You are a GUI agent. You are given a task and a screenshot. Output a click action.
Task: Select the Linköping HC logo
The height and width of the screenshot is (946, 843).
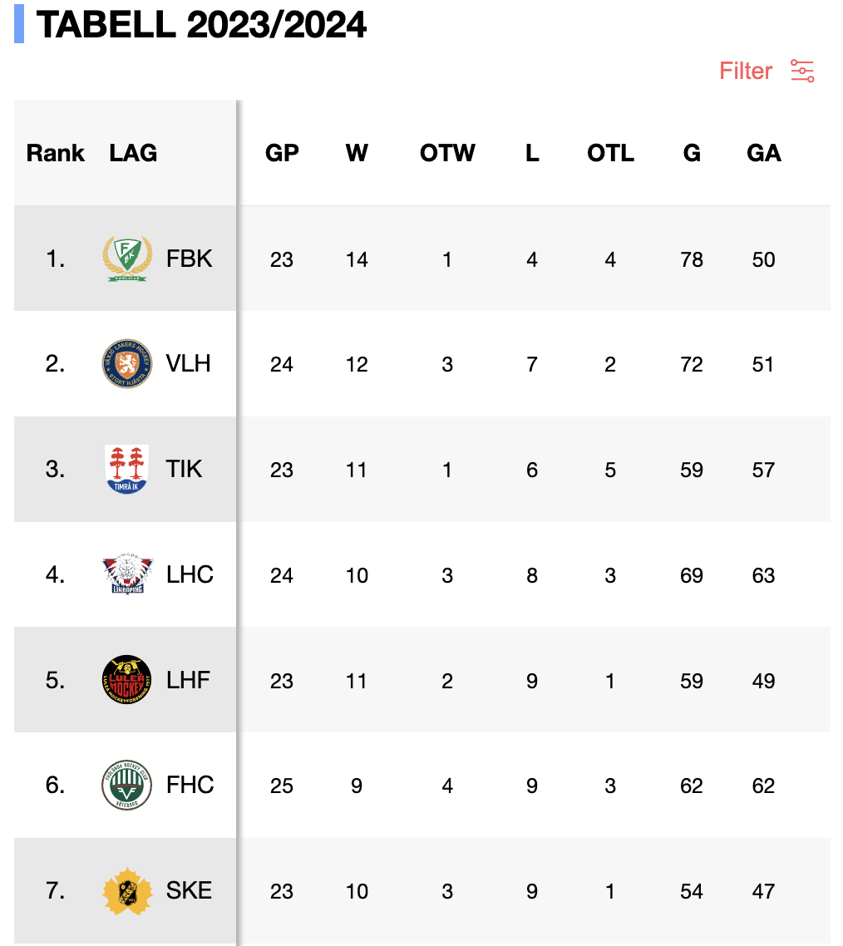pos(126,574)
